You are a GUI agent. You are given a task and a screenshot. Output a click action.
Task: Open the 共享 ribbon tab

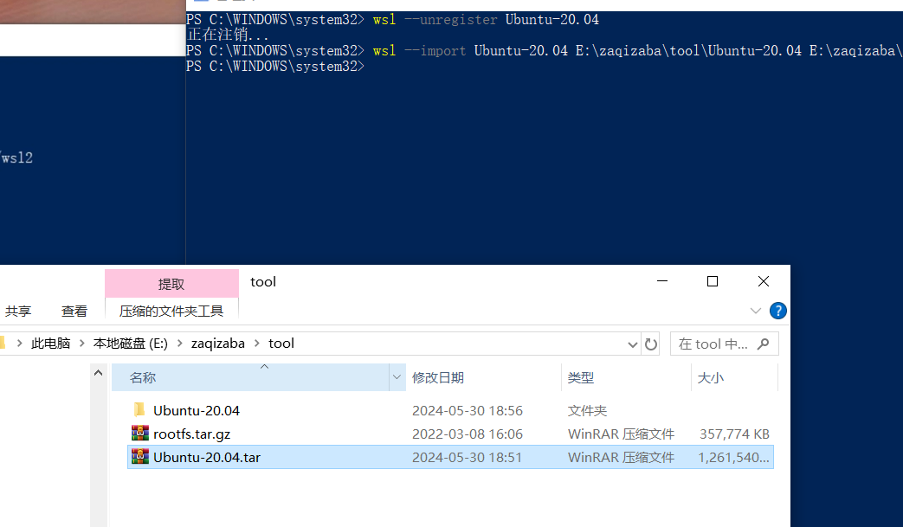(18, 311)
